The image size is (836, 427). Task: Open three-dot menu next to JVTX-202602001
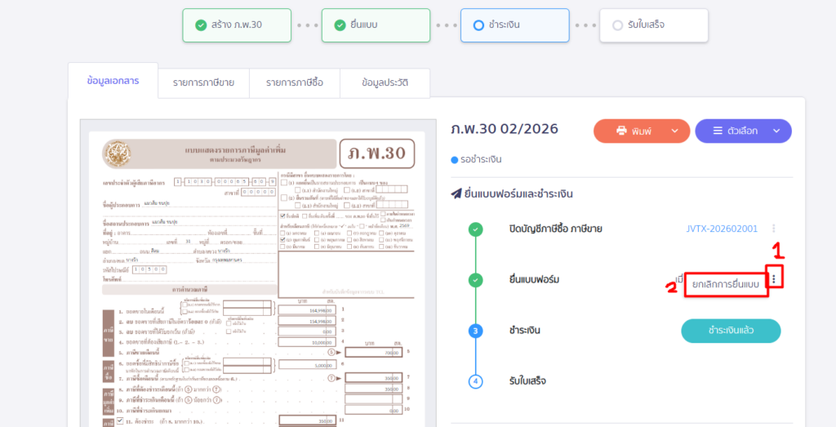tap(773, 229)
